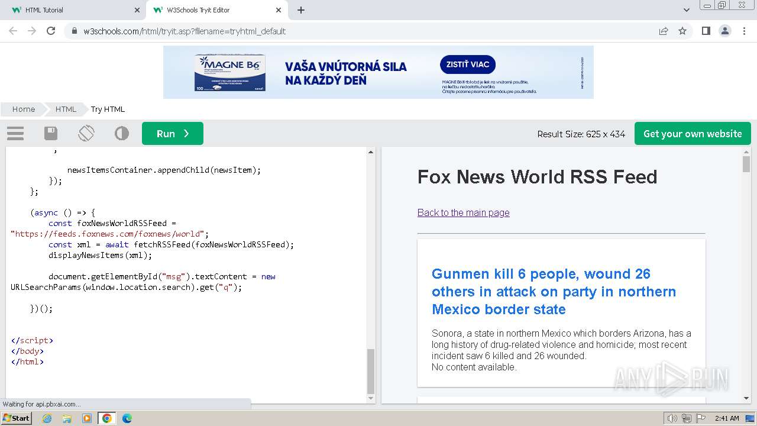Go forward using browser forward arrow

[32, 31]
